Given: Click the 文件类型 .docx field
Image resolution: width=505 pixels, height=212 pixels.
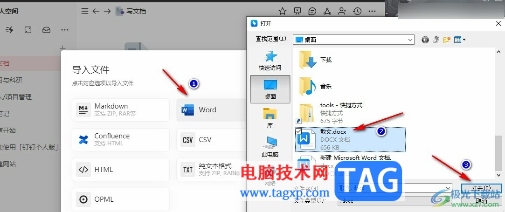Looking at the screenshot, I should point(394,201).
